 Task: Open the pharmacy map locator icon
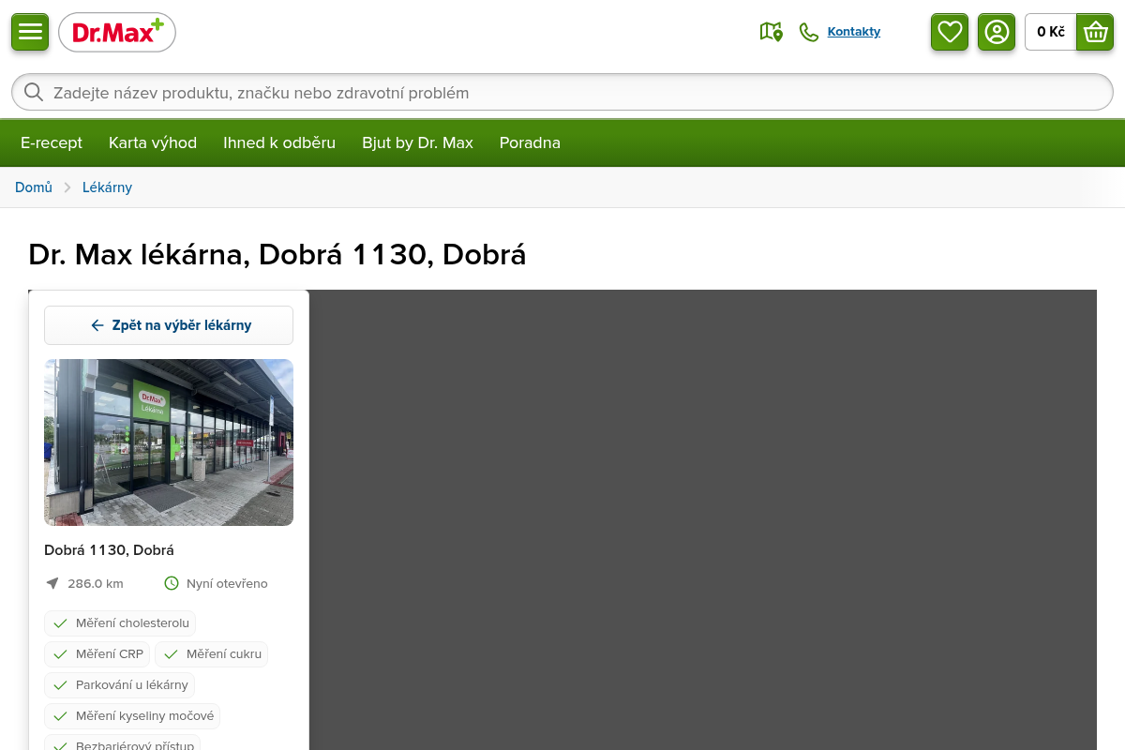pos(772,32)
